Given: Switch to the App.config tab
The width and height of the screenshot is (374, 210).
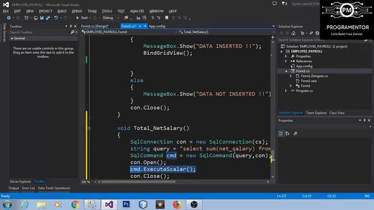Looking at the screenshot, I should pyautogui.click(x=157, y=26).
